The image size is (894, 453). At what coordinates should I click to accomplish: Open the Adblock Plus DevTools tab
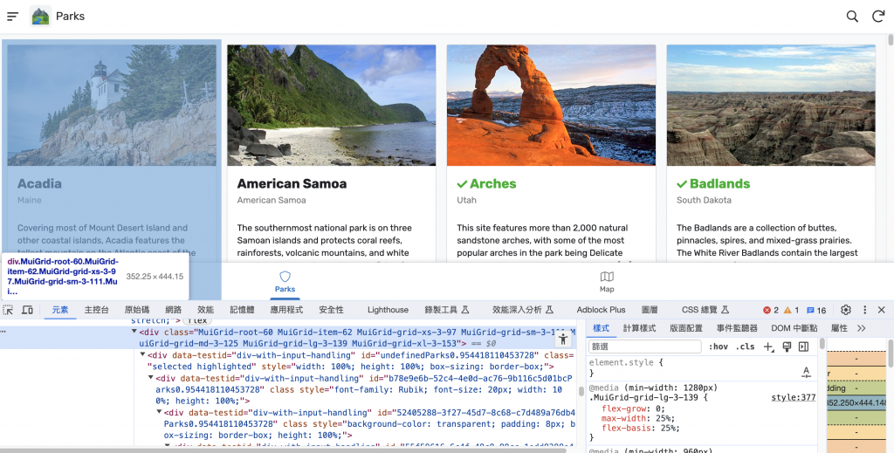coord(601,310)
